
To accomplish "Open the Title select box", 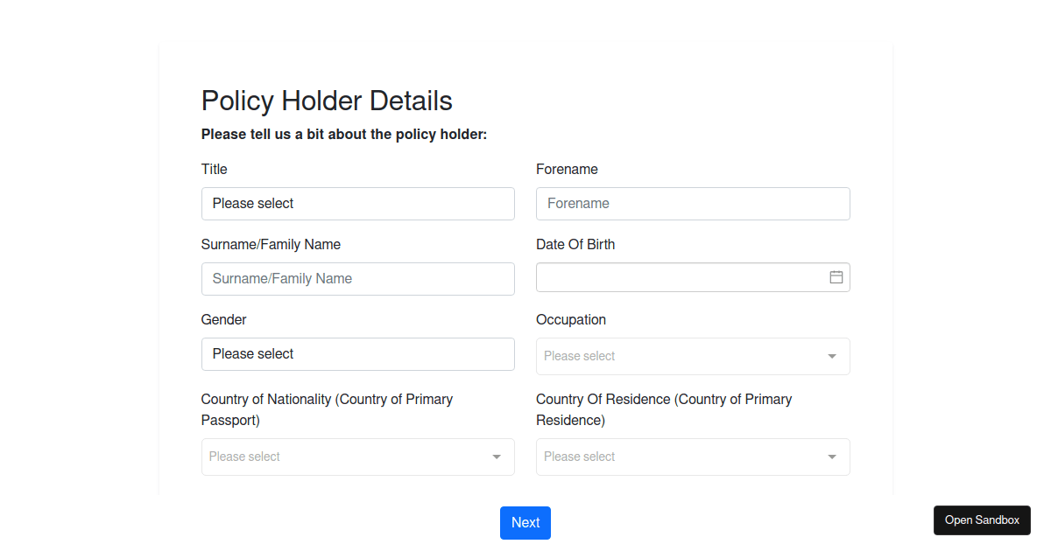I will pyautogui.click(x=358, y=204).
